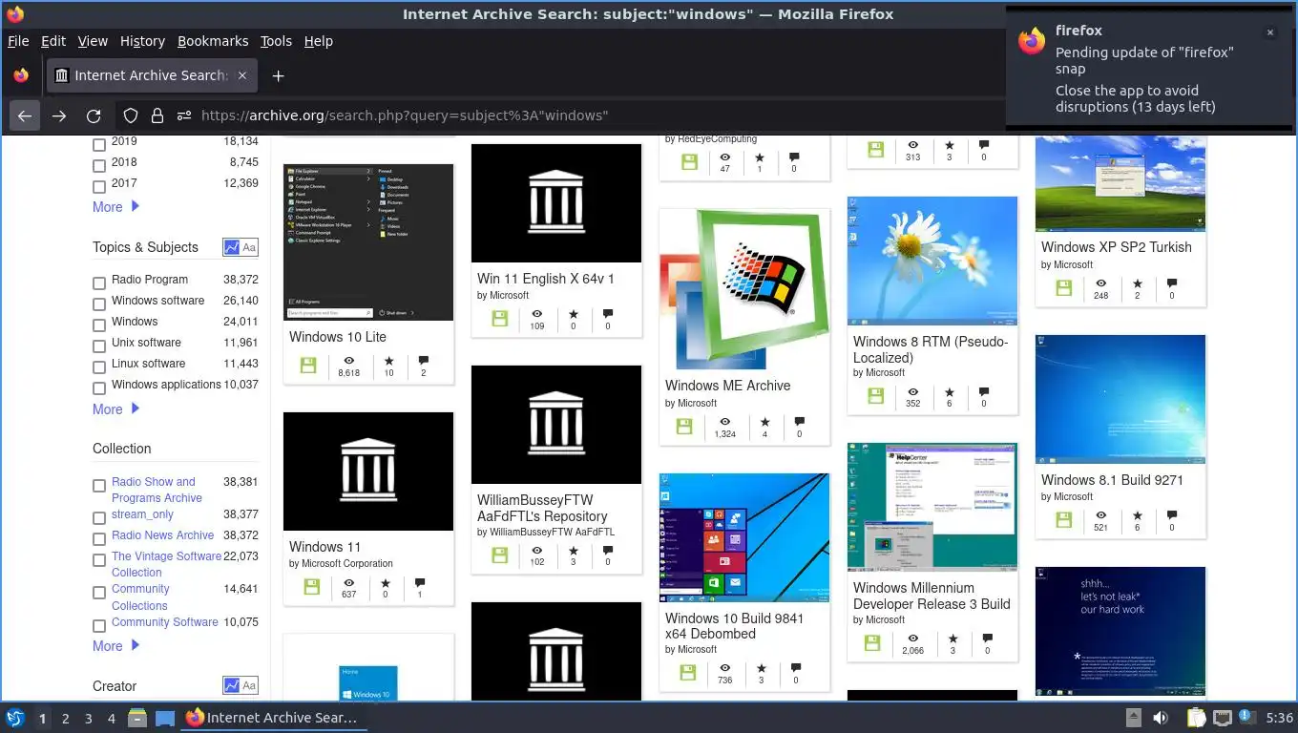This screenshot has height=733, width=1298.
Task: Click the favorites star under Windows 10 Lite
Action: (388, 361)
